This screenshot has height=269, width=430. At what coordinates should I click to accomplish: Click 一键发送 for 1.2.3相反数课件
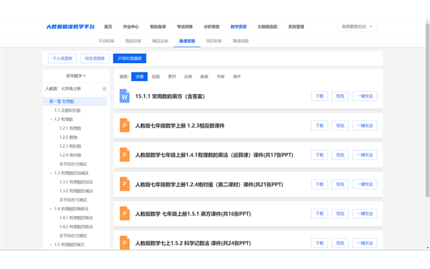(365, 126)
